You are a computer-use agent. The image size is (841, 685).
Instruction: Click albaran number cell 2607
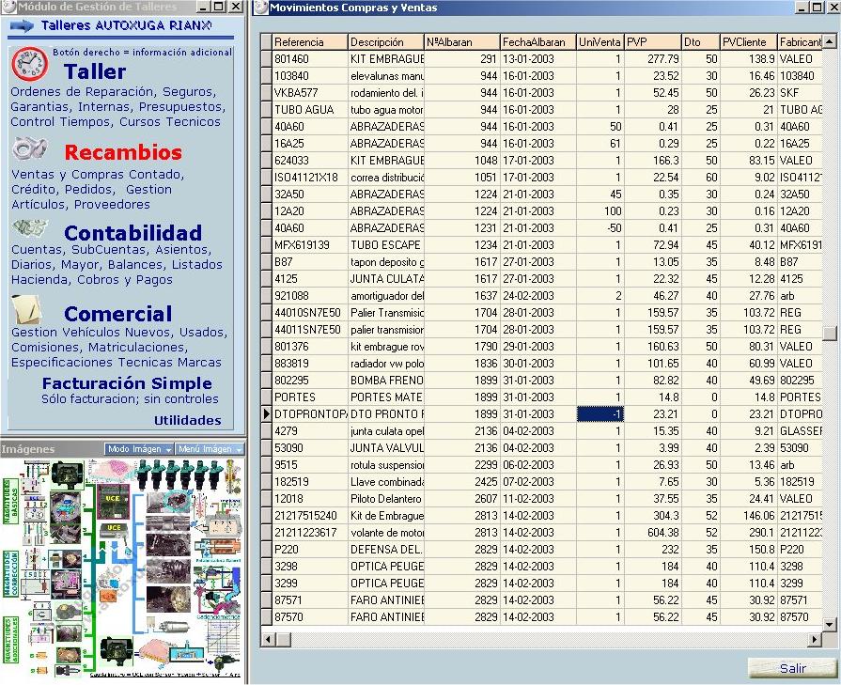pos(461,499)
